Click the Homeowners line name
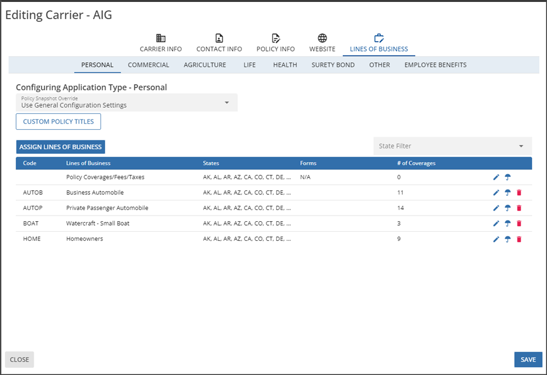The height and width of the screenshot is (375, 547). [x=85, y=239]
